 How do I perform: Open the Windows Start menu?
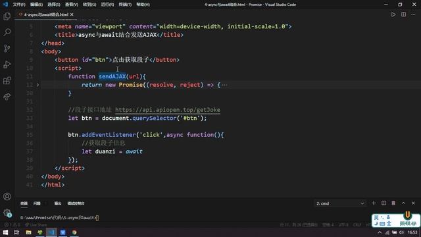click(5, 232)
